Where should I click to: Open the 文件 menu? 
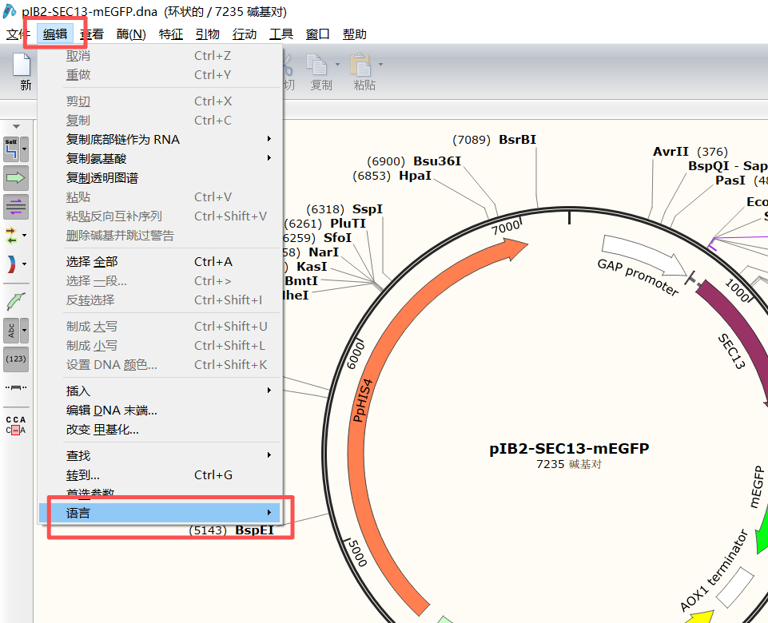(x=18, y=34)
